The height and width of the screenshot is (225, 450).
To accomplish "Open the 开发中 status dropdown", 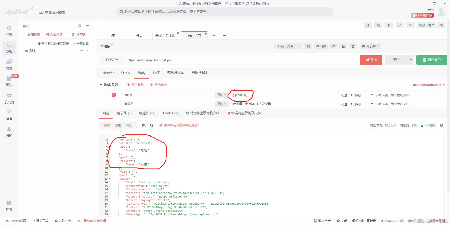I will (371, 46).
